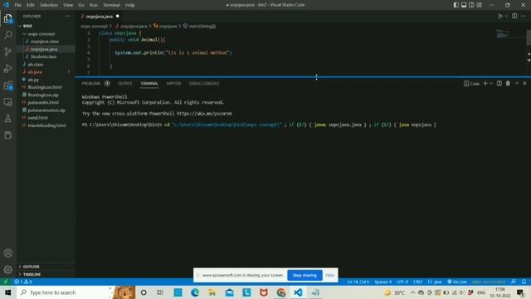
Task: Open Remote Explorer view
Action: click(x=7, y=101)
